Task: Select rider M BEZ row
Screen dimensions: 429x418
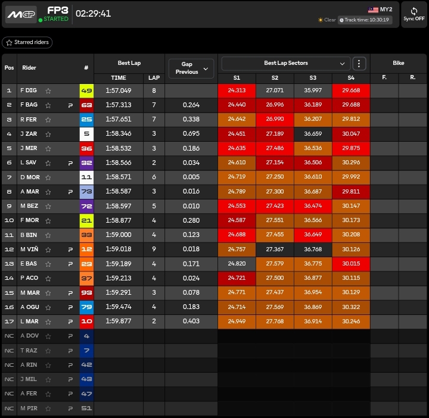Action: coord(30,205)
